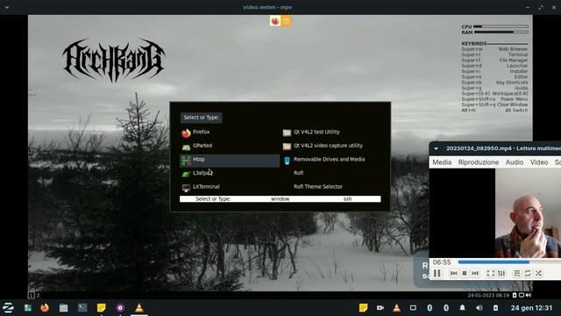Image resolution: width=561 pixels, height=316 pixels.
Task: Open the Media menu in VLC
Action: click(x=442, y=162)
